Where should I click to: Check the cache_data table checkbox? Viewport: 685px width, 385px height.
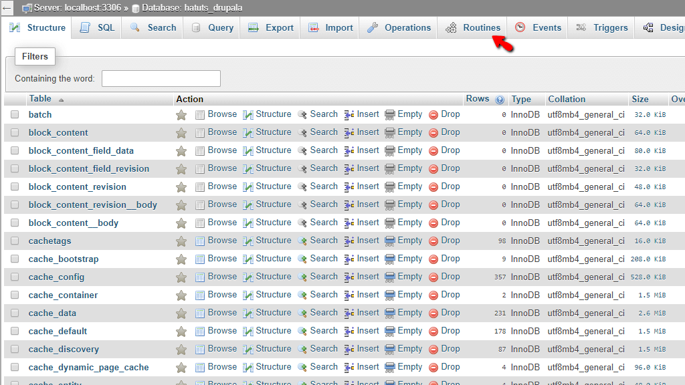point(15,313)
